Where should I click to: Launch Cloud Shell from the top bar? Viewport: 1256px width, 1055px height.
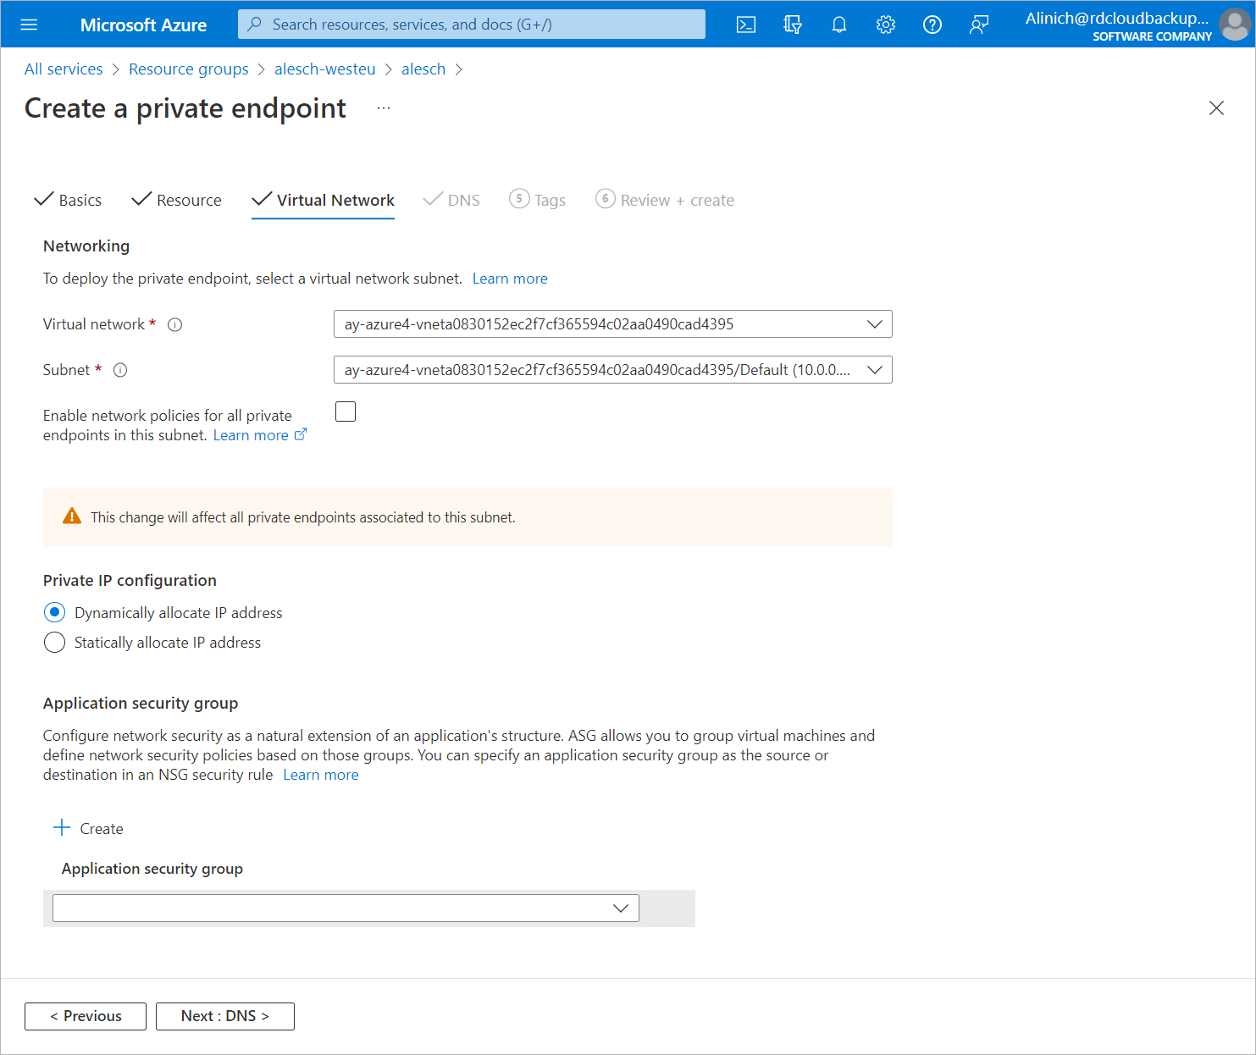point(746,25)
